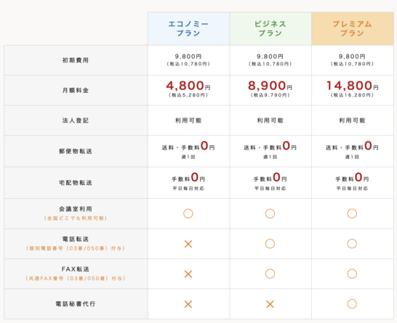Click the 郵便物転送 row label

coord(76,151)
